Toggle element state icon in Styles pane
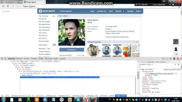 (x=178, y=64)
